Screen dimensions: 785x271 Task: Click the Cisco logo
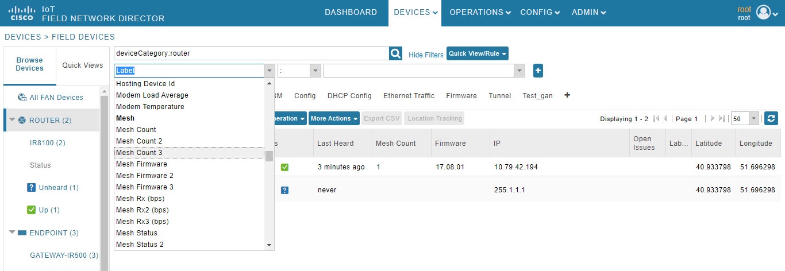(x=21, y=13)
